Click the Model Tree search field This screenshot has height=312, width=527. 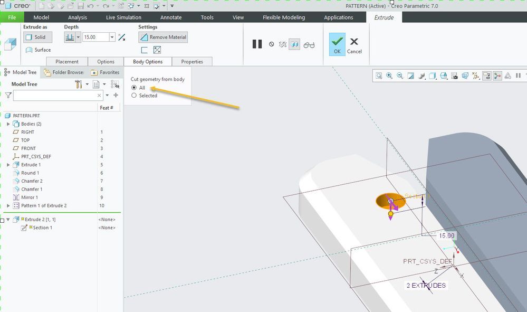pyautogui.click(x=55, y=96)
